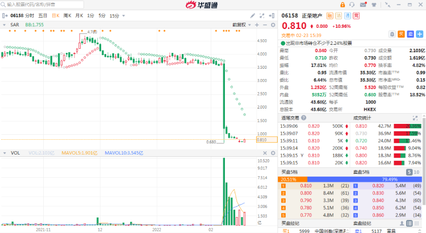Collapse right quote panel icon

(x=272, y=16)
